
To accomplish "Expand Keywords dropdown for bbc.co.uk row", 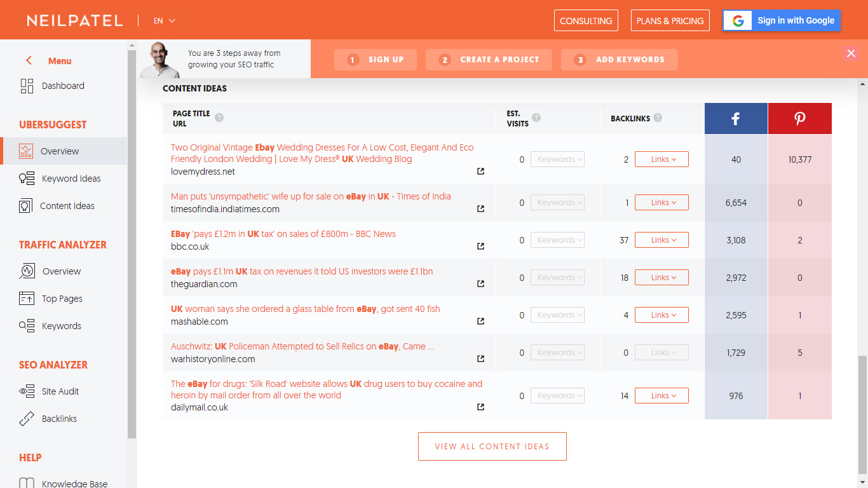I will pyautogui.click(x=557, y=240).
